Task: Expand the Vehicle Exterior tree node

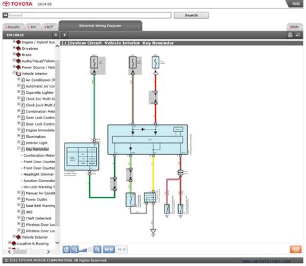Action: tap(14, 236)
